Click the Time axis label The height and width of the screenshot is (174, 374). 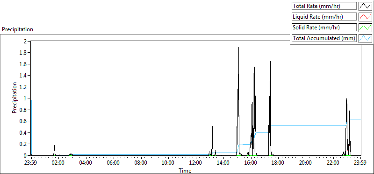[x=185, y=170]
